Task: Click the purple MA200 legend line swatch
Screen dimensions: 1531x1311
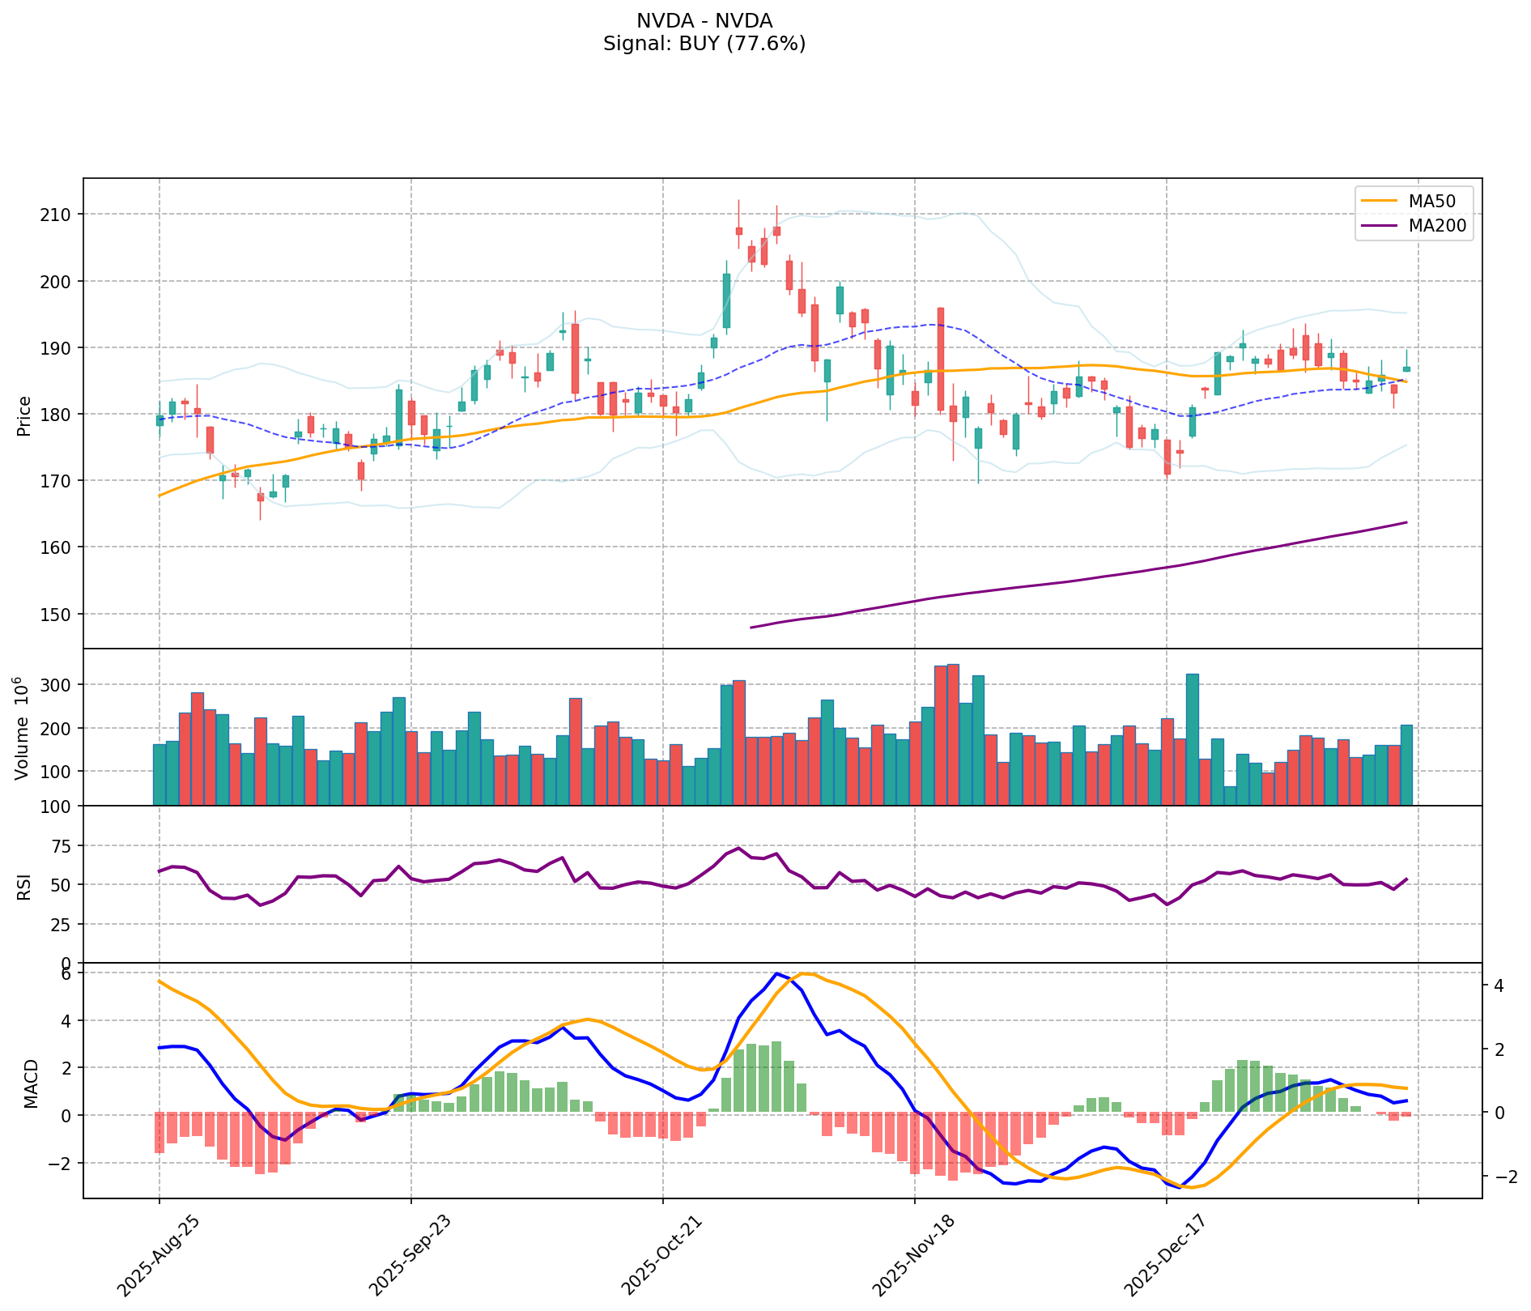Action: click(x=1380, y=226)
